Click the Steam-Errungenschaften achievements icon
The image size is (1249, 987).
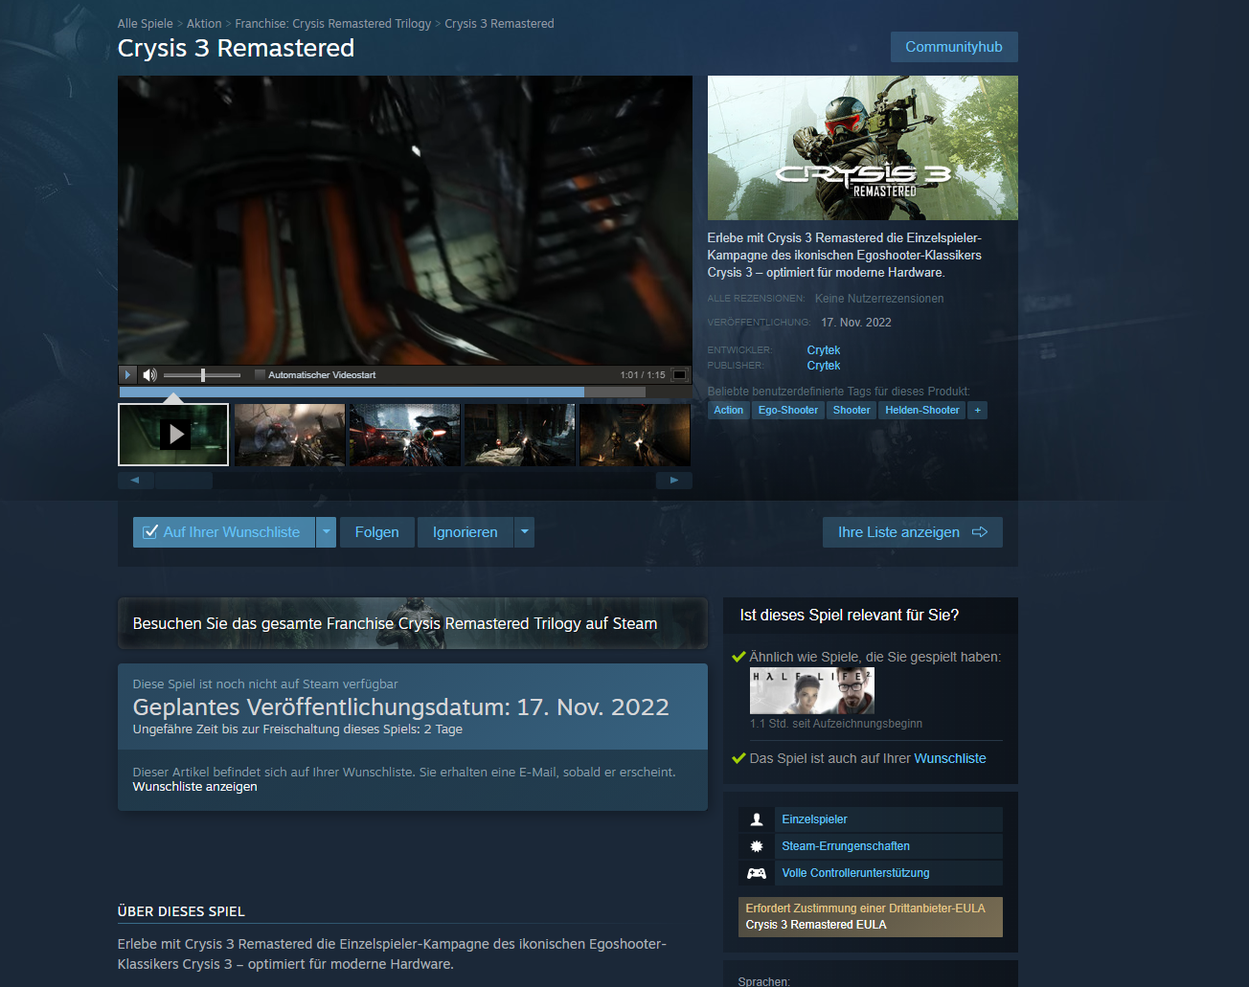coord(756,846)
